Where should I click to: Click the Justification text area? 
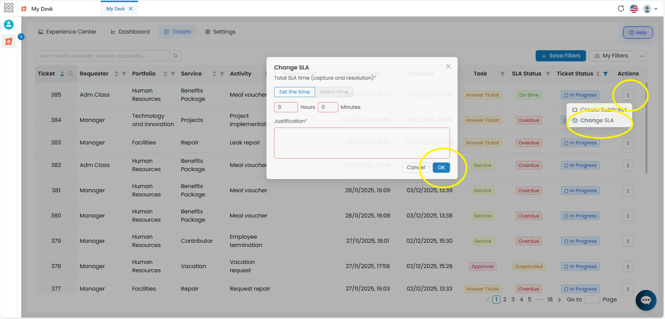pos(362,143)
